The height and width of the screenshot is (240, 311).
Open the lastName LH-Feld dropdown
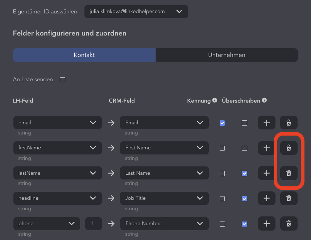[x=58, y=173]
